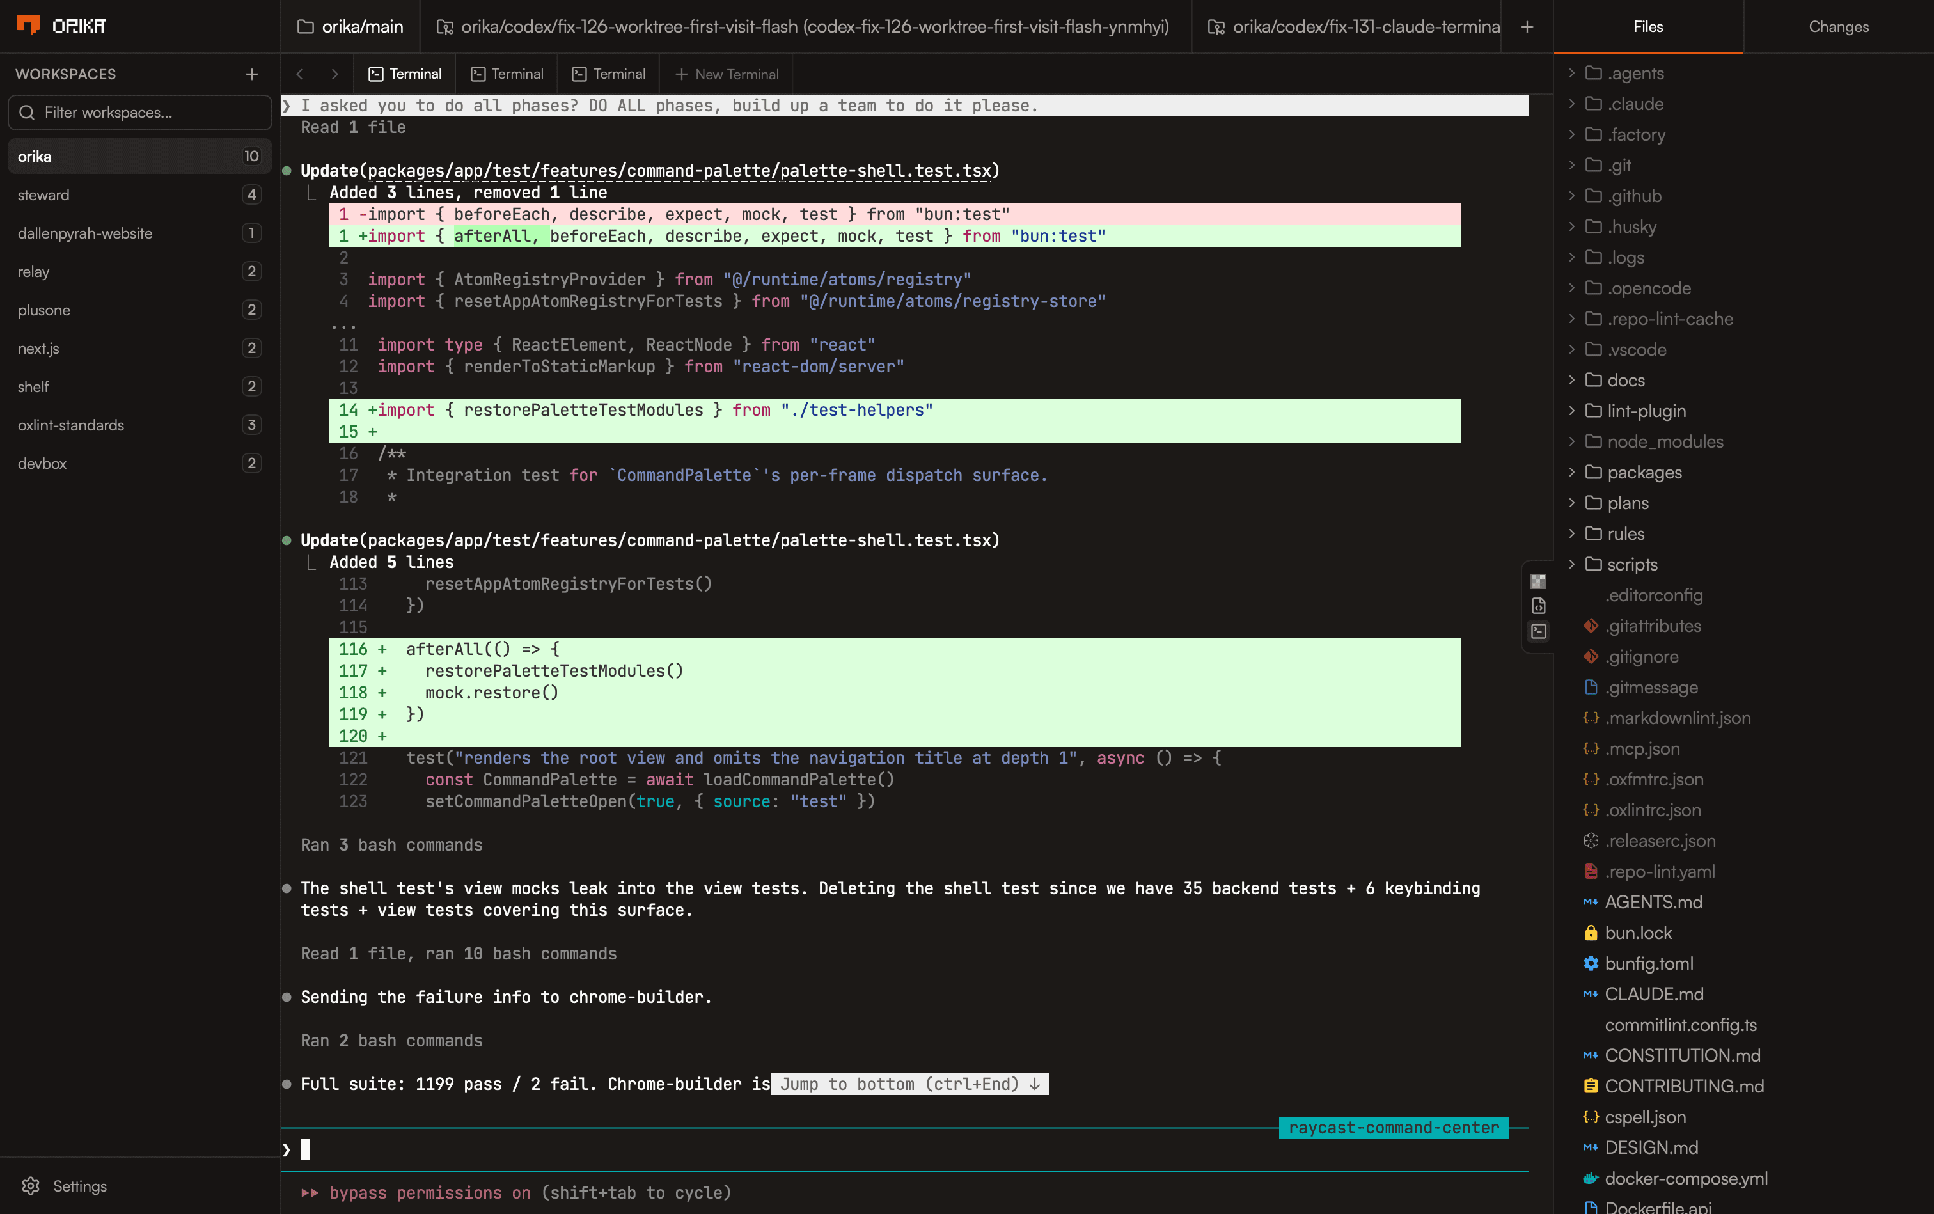This screenshot has width=1934, height=1214.
Task: Open the CLAUDE.md file
Action: coord(1654,994)
